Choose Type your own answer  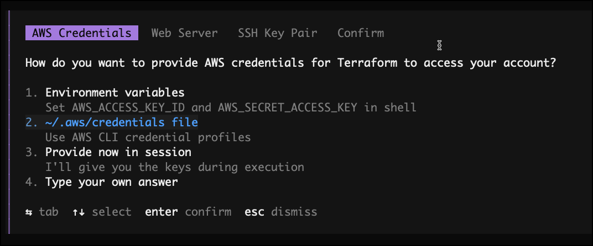111,182
